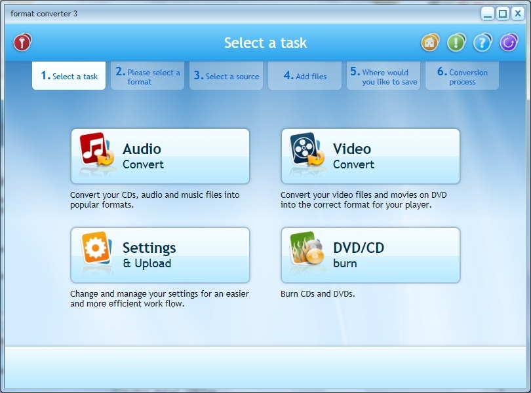Screen dimensions: 531x393
Task: Go to 'Where would you like to save' tab
Action: coord(383,75)
